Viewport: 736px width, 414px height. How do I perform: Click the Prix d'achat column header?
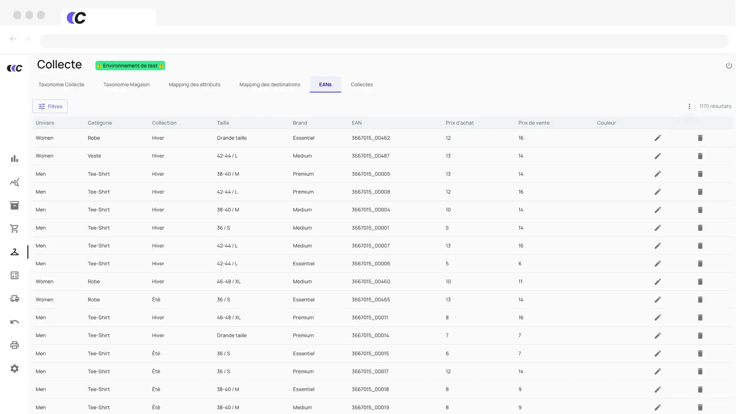(x=460, y=123)
